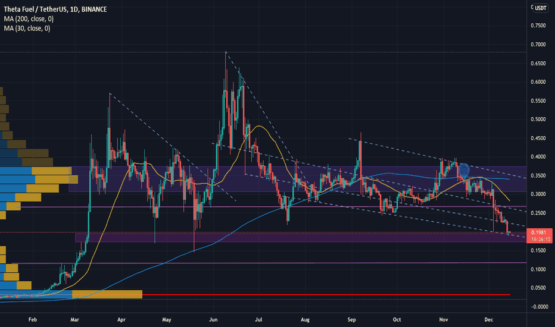Click the May label on time axis
Image resolution: width=555 pixels, height=327 pixels.
coord(167,320)
